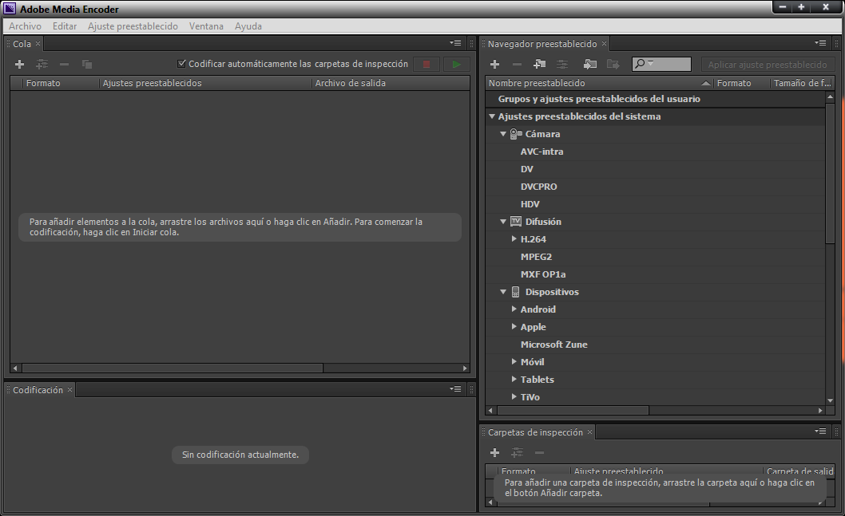The height and width of the screenshot is (516, 845).
Task: Select the Carpetas de inspección tab
Action: tap(535, 432)
